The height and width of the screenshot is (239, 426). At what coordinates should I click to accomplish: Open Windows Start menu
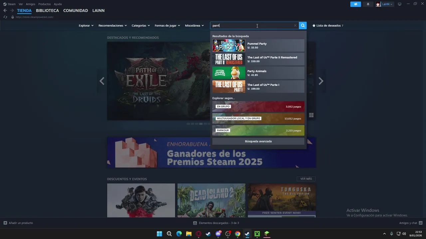(159, 234)
